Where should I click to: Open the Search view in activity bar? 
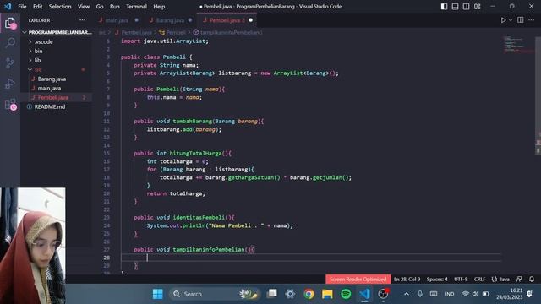pos(10,43)
